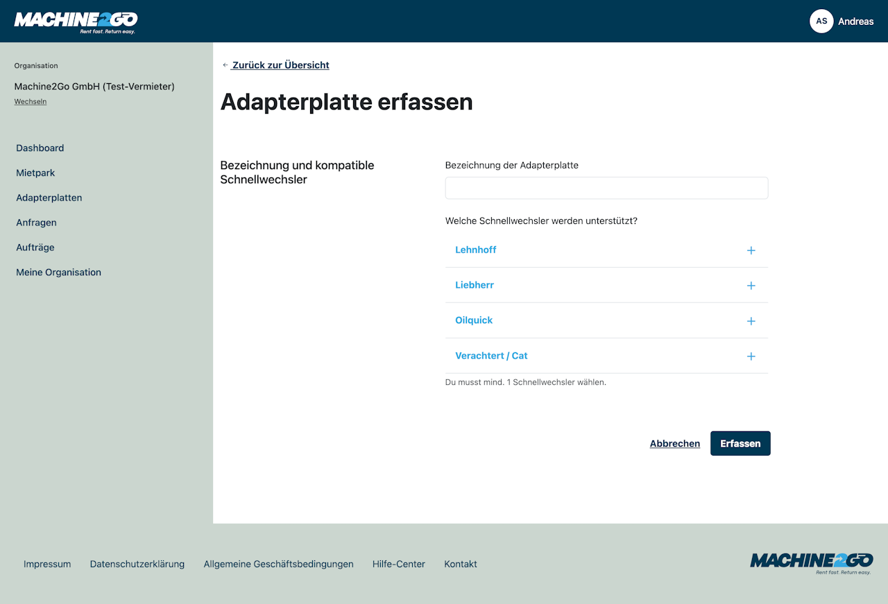
Task: Open the AS user avatar
Action: click(x=821, y=21)
